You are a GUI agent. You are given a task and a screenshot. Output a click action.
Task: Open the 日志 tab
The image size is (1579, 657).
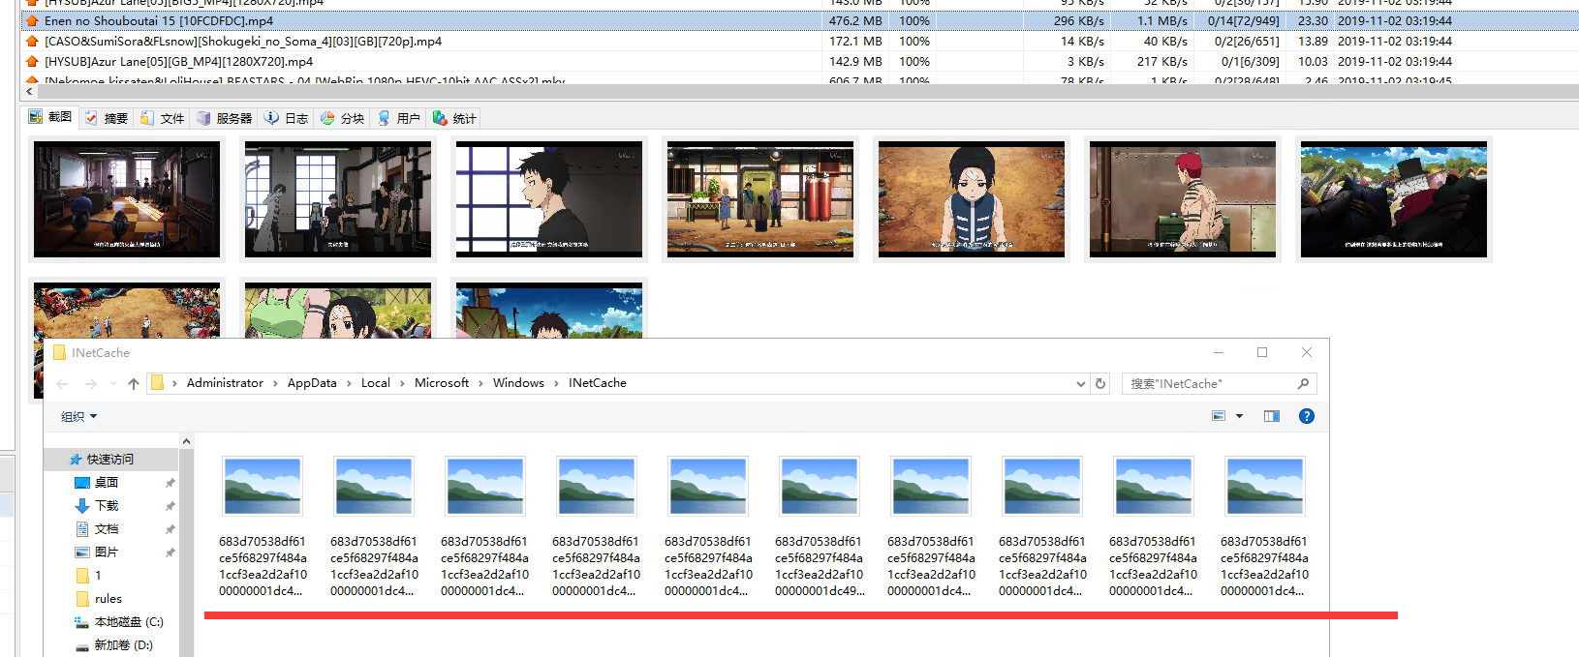pyautogui.click(x=287, y=118)
